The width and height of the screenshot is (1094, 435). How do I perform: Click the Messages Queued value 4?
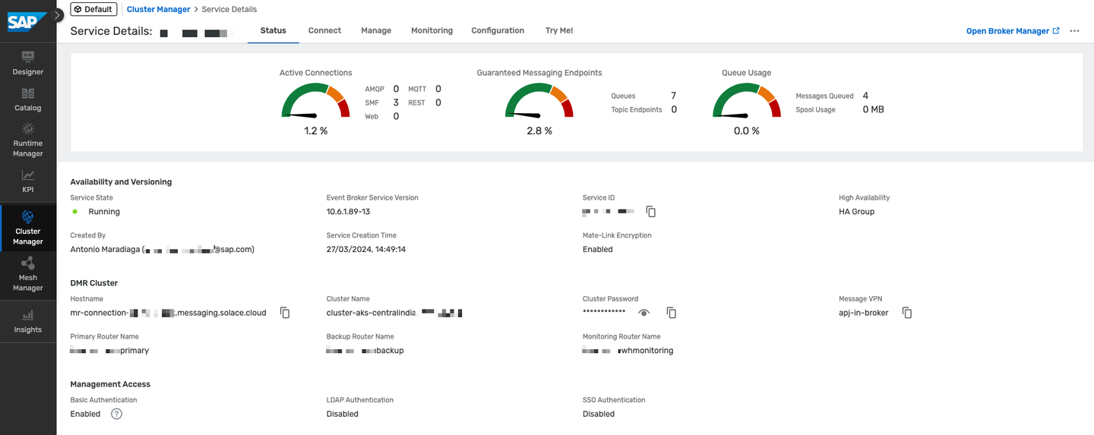(x=865, y=96)
